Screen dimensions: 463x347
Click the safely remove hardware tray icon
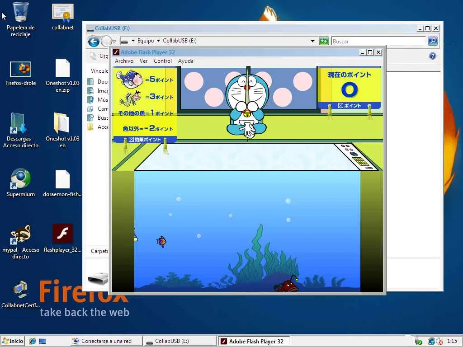pos(418,342)
